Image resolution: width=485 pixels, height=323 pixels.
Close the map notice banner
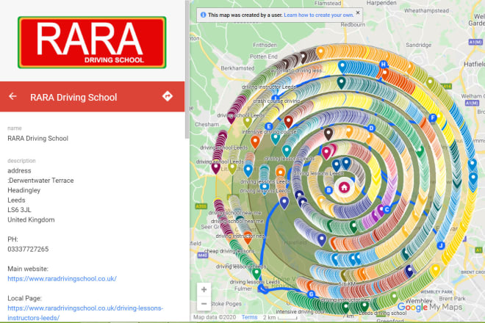(358, 12)
